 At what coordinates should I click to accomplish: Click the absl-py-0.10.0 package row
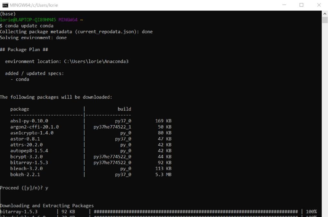tap(29, 121)
